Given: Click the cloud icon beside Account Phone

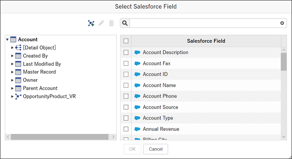Looking at the screenshot, I should point(137,96).
